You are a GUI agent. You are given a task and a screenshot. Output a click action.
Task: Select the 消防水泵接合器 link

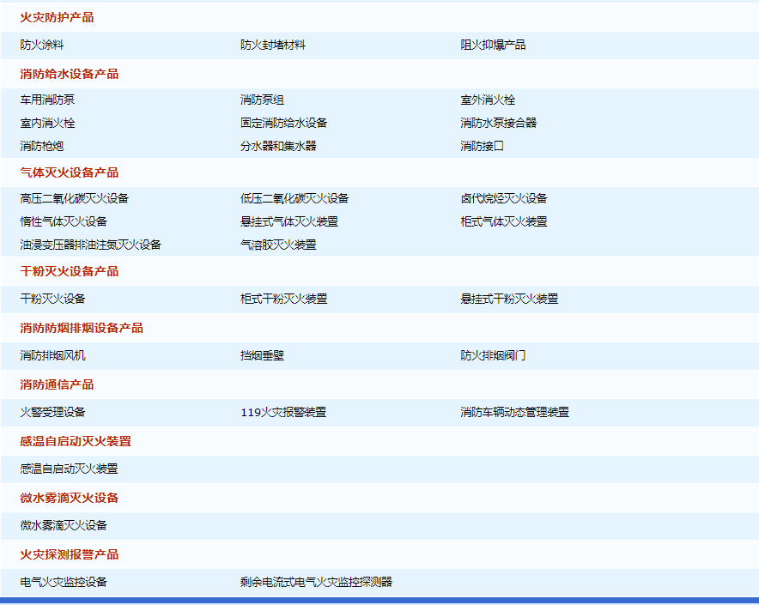498,123
